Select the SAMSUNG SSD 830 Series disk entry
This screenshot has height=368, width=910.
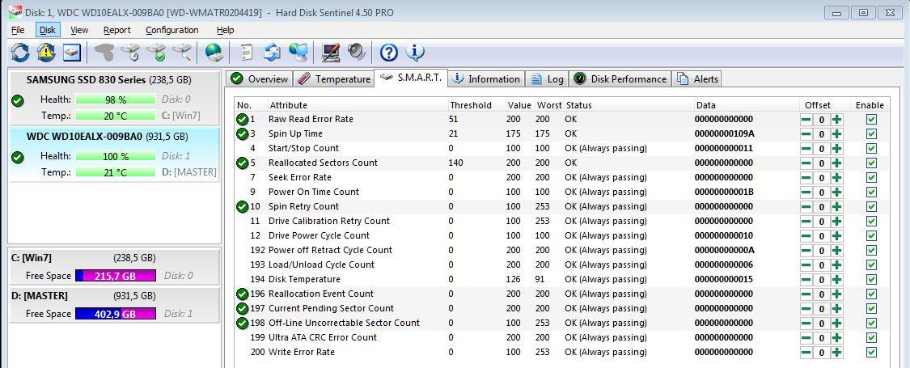(114, 98)
